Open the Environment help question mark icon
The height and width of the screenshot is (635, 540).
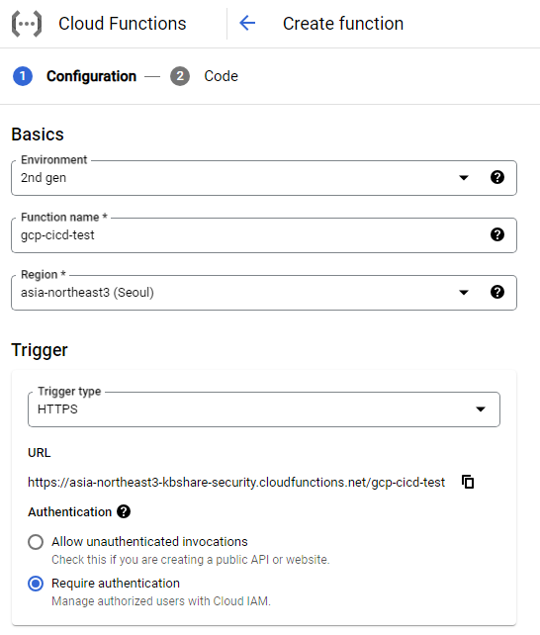click(497, 177)
